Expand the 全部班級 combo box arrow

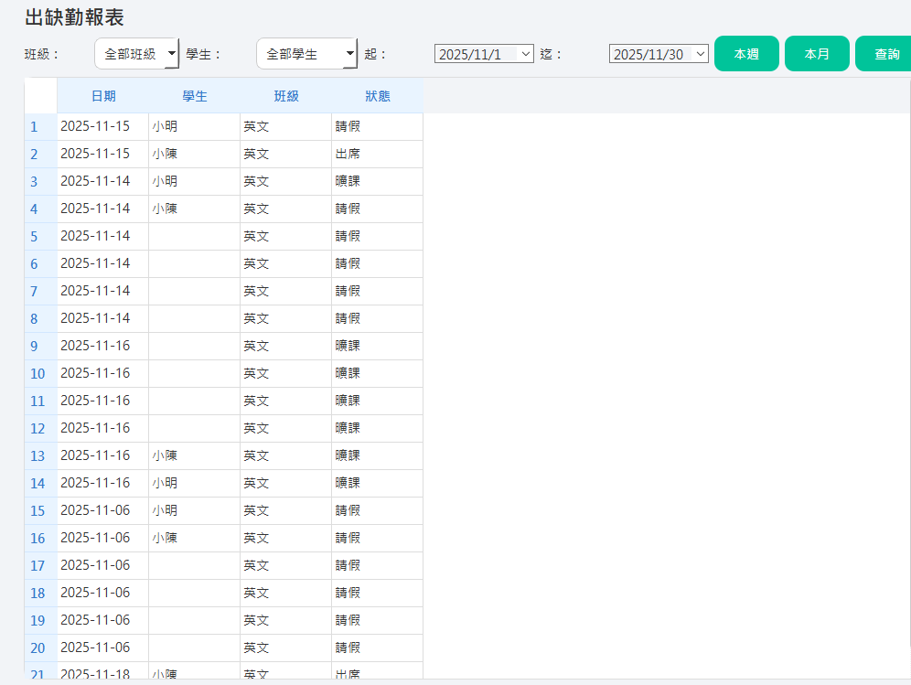point(172,53)
